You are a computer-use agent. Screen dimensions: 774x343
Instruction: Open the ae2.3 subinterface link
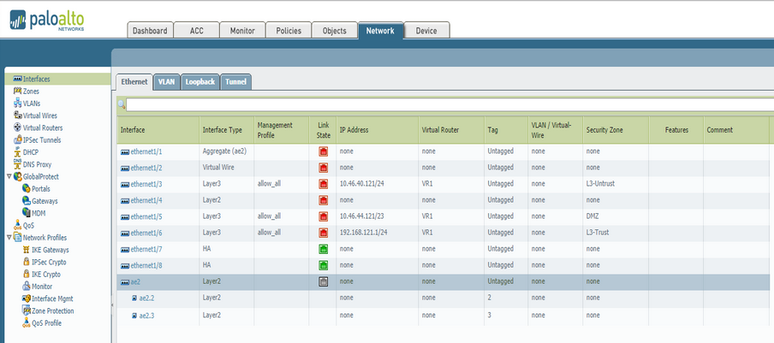click(146, 316)
